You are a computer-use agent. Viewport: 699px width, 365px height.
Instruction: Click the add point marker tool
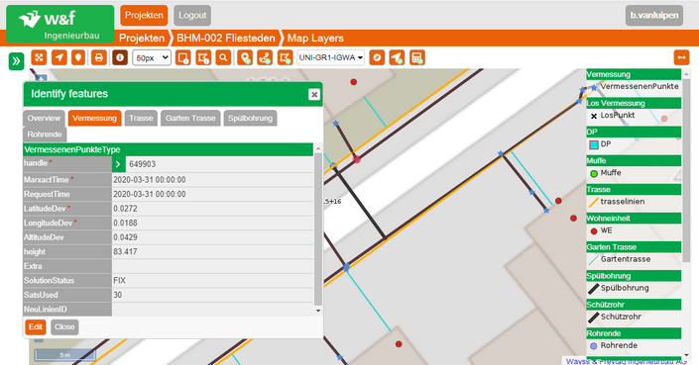pos(244,57)
